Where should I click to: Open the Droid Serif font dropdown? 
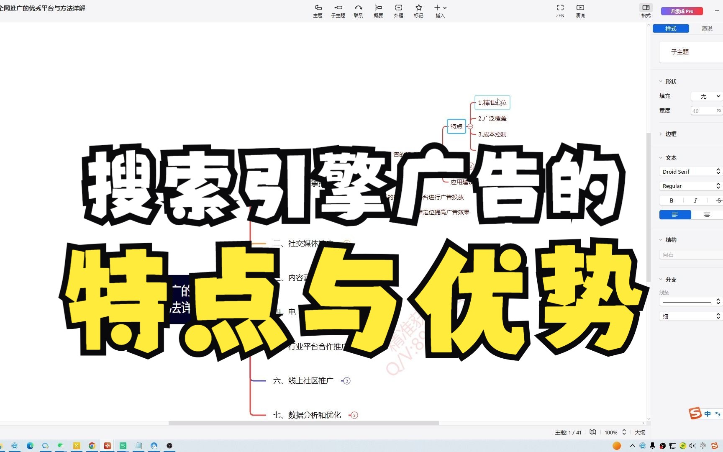(x=690, y=171)
